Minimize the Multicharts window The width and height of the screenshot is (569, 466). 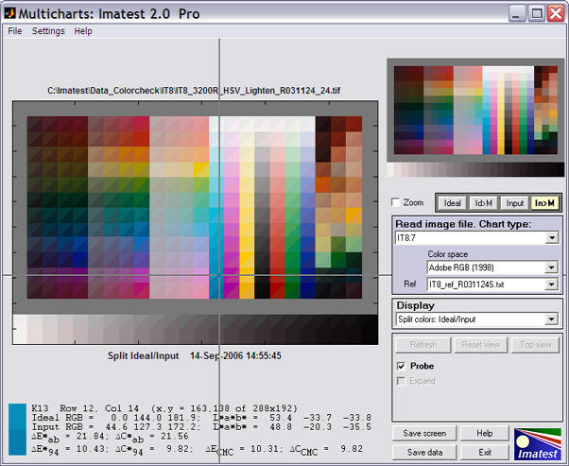[x=517, y=14]
